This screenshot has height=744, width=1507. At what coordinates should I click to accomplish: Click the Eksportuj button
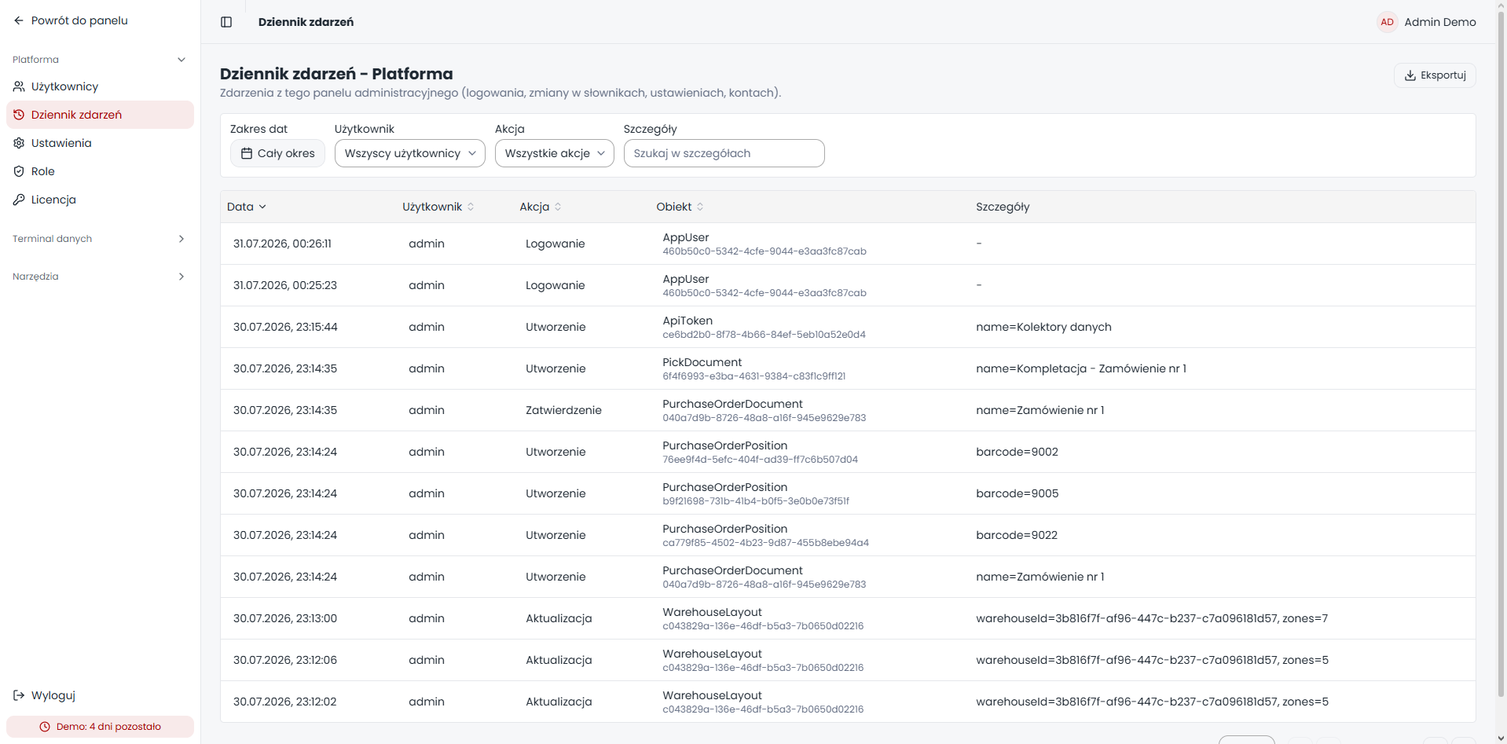tap(1435, 75)
